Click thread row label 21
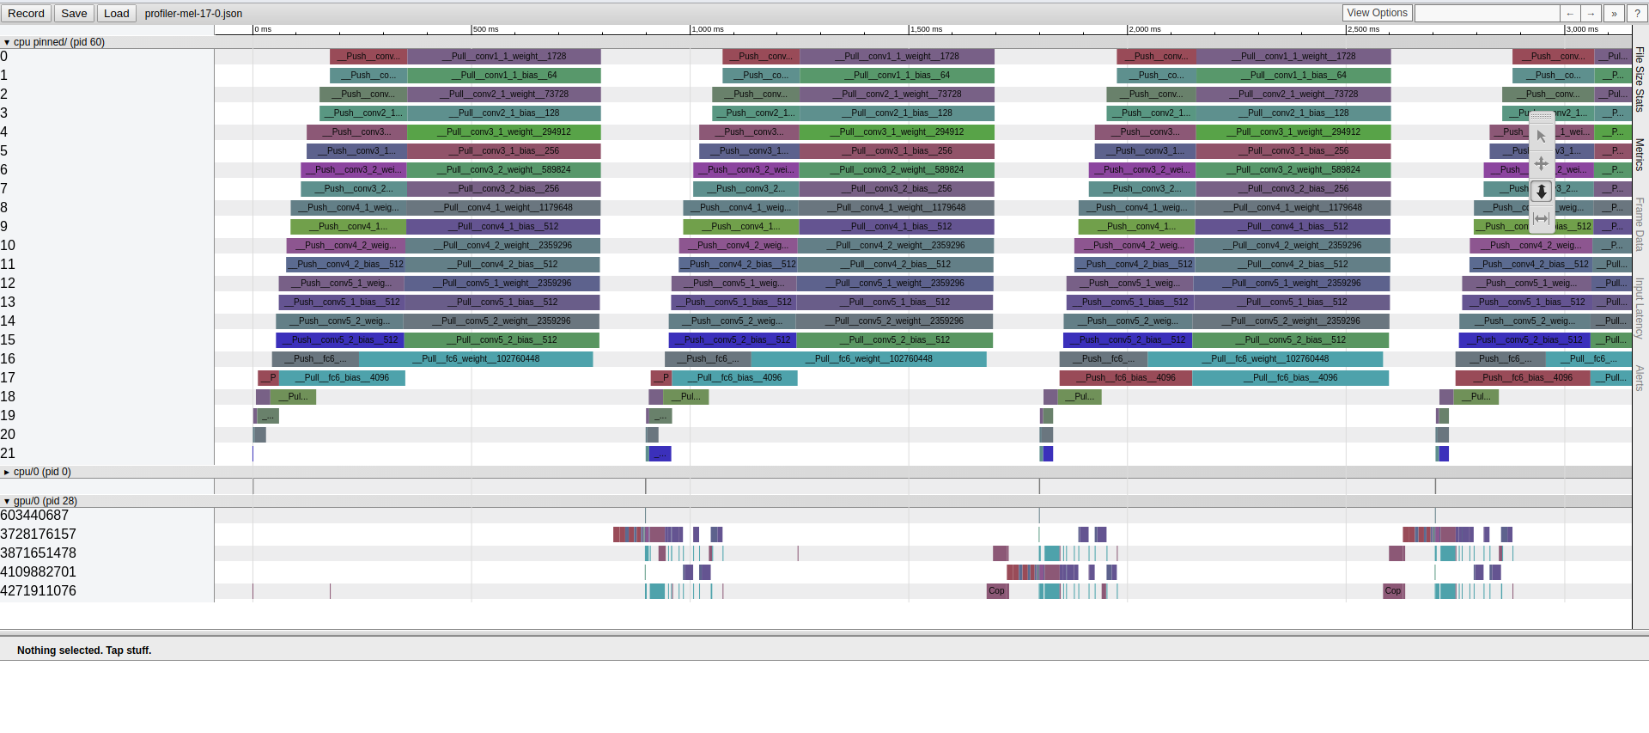 (x=8, y=454)
